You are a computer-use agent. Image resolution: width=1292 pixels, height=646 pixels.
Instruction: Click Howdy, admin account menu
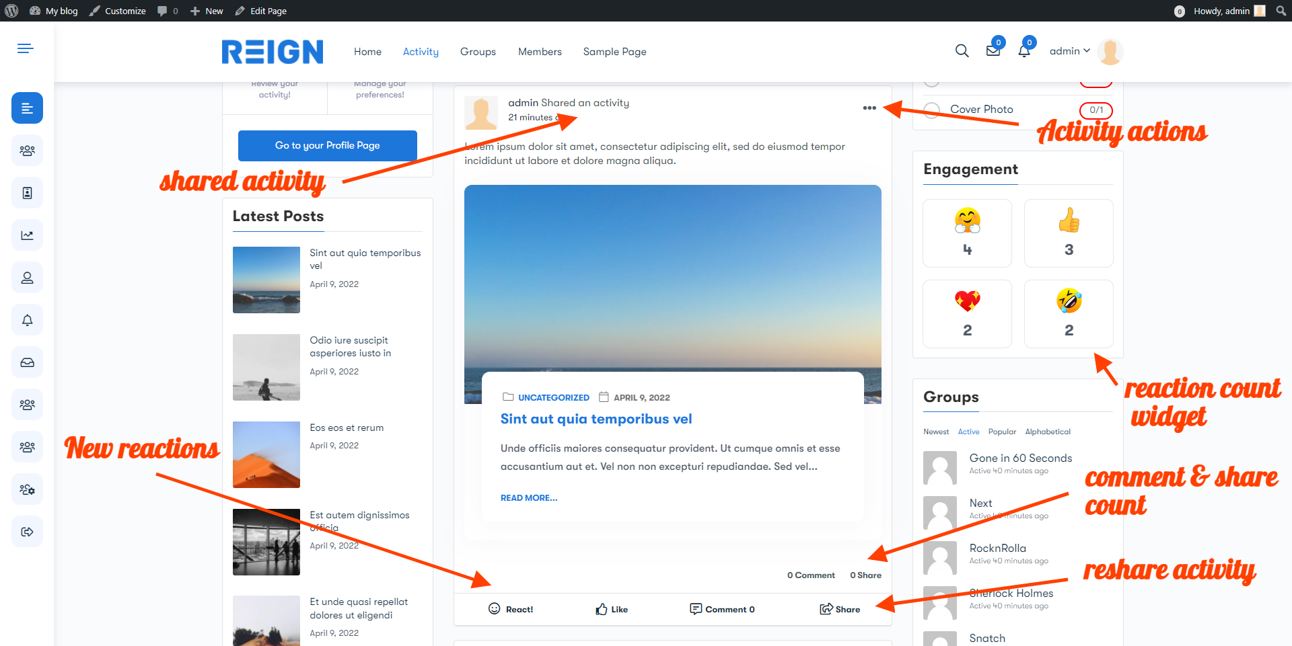(x=1229, y=11)
